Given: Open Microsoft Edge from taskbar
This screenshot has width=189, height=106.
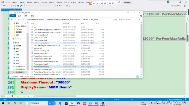Looking at the screenshot, I should [x=60, y=103].
